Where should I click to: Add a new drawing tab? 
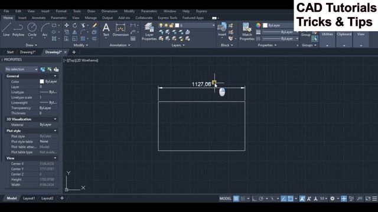pos(74,52)
